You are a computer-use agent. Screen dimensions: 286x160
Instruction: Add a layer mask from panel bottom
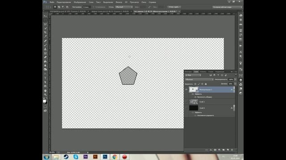pos(215,150)
